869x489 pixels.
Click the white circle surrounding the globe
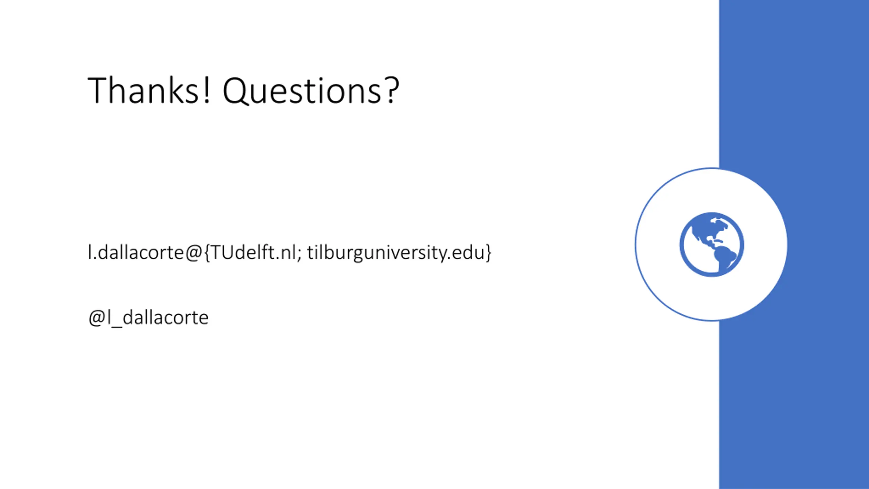711,244
